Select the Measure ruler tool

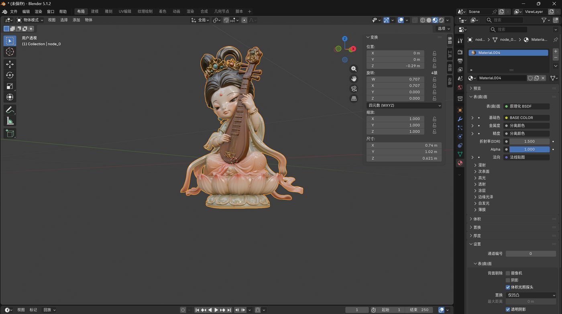(10, 121)
